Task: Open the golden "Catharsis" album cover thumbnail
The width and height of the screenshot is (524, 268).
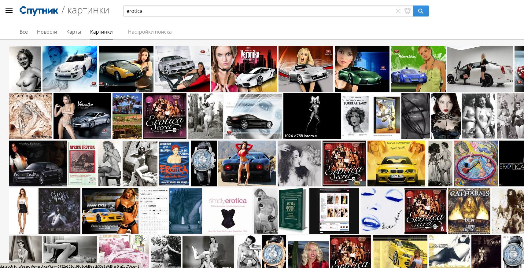Action: (469, 211)
